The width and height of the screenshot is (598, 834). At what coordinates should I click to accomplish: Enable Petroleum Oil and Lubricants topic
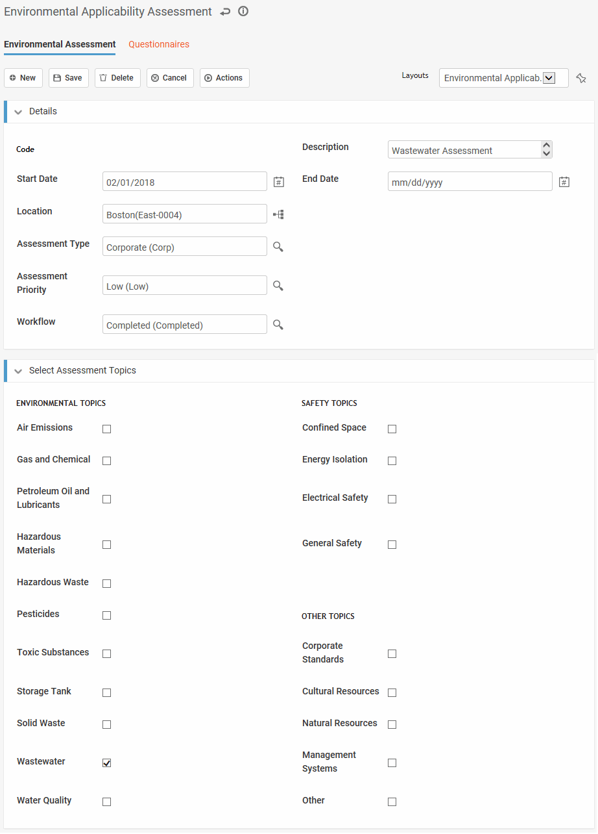107,499
